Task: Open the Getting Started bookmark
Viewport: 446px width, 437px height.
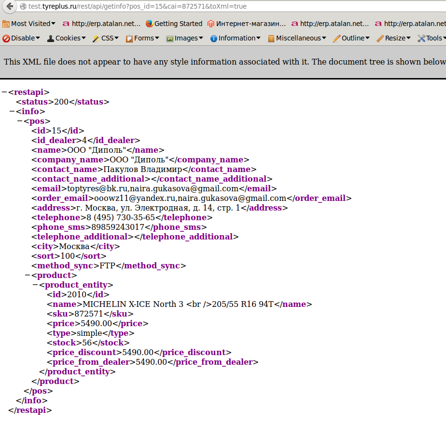Action: click(174, 24)
